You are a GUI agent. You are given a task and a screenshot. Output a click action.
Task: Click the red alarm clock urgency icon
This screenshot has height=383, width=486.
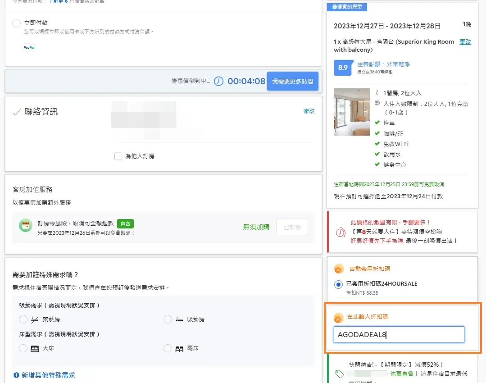(340, 233)
